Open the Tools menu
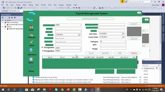This screenshot has height=92, width=165. pos(50,5)
